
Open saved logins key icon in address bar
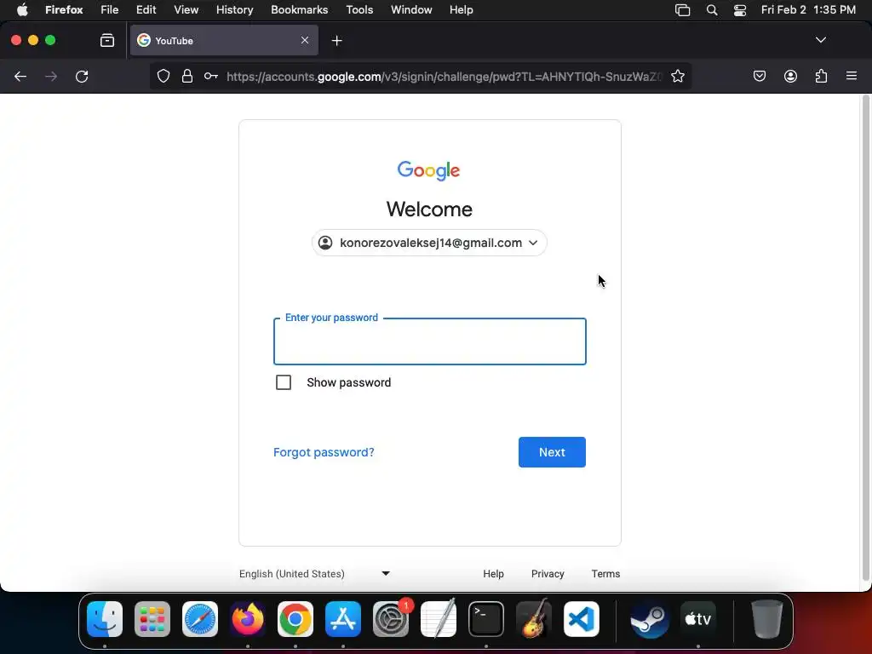pos(211,76)
